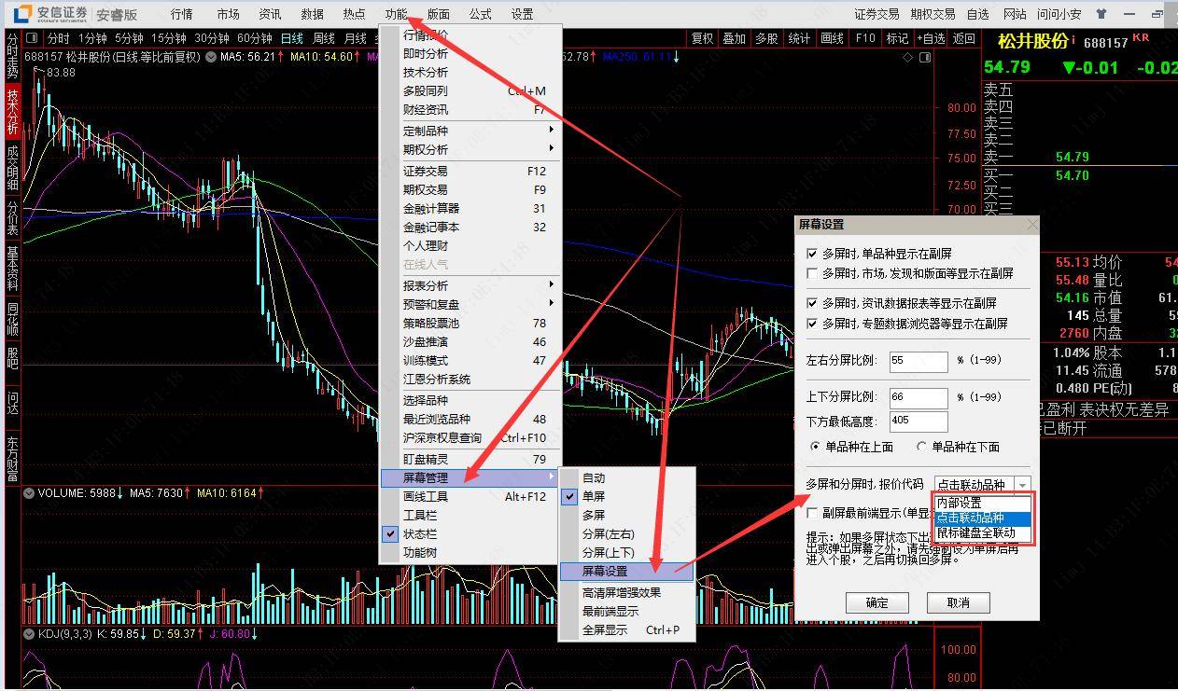
Task: Open 证券交易 in top bar
Action: point(876,14)
